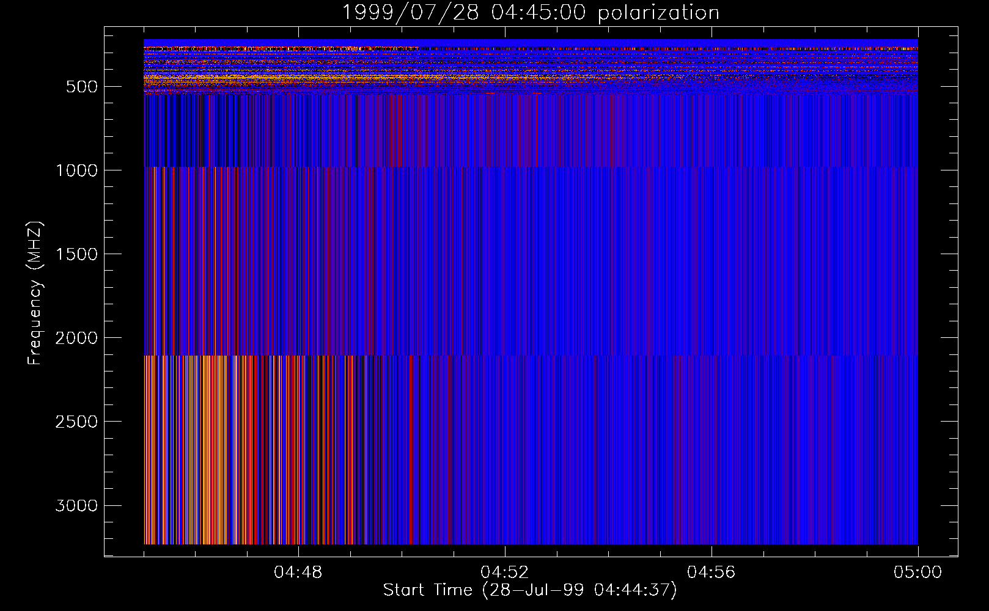Click the spectrogram at 04:52 and 750 MHz
The image size is (989, 611).
[x=505, y=128]
